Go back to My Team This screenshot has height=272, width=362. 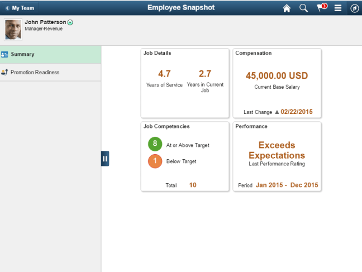[20, 8]
